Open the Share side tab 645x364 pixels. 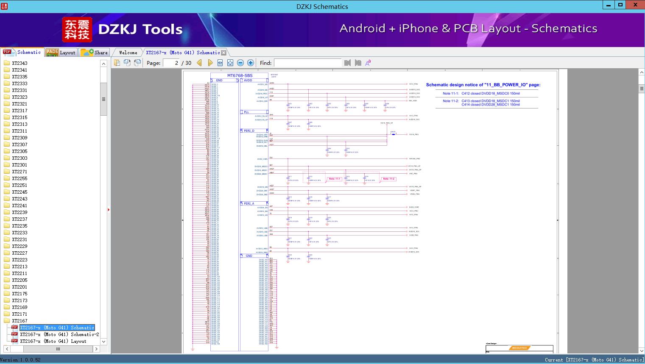pyautogui.click(x=94, y=52)
